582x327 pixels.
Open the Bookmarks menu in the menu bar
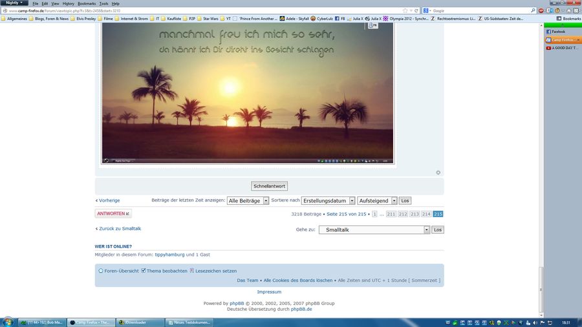click(87, 3)
